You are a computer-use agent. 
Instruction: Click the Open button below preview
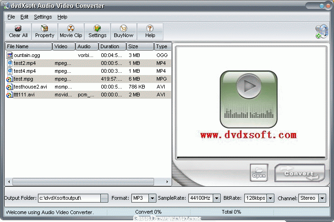click(259, 173)
